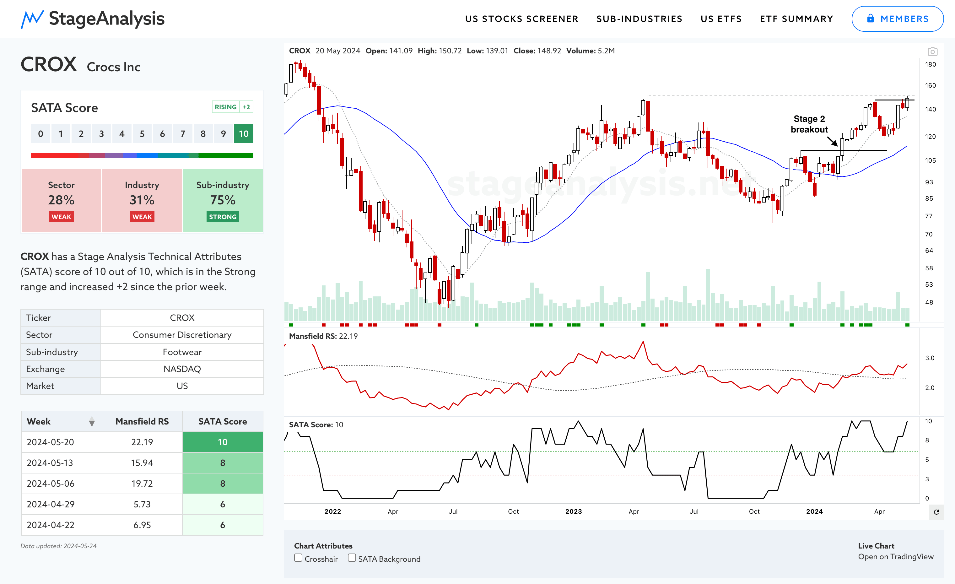Screen dimensions: 955x584
Task: Click the 2024 label on the time axis
Action: point(814,511)
